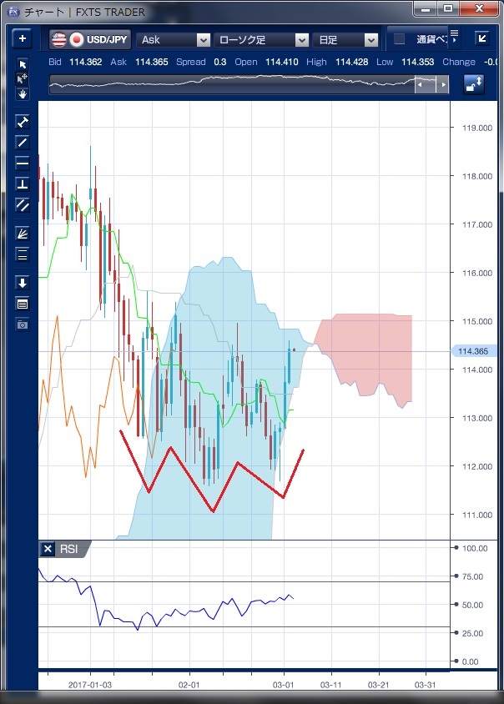504x704 pixels.
Task: Close the RSI indicator panel
Action: point(48,549)
